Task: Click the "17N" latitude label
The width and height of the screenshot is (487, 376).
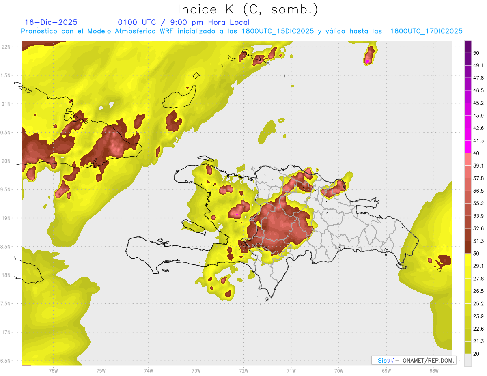Action: coord(6,332)
